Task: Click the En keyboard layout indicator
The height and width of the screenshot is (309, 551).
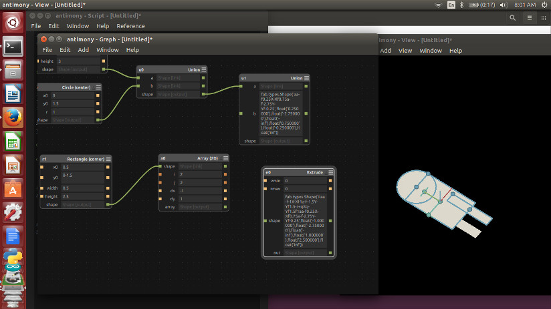Action: tap(451, 5)
